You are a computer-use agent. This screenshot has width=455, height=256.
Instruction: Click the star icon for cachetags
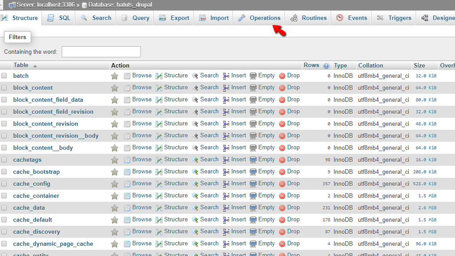115,160
